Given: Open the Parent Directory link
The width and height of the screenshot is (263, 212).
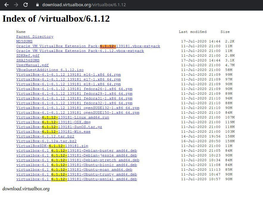Looking at the screenshot, I should (x=35, y=37).
